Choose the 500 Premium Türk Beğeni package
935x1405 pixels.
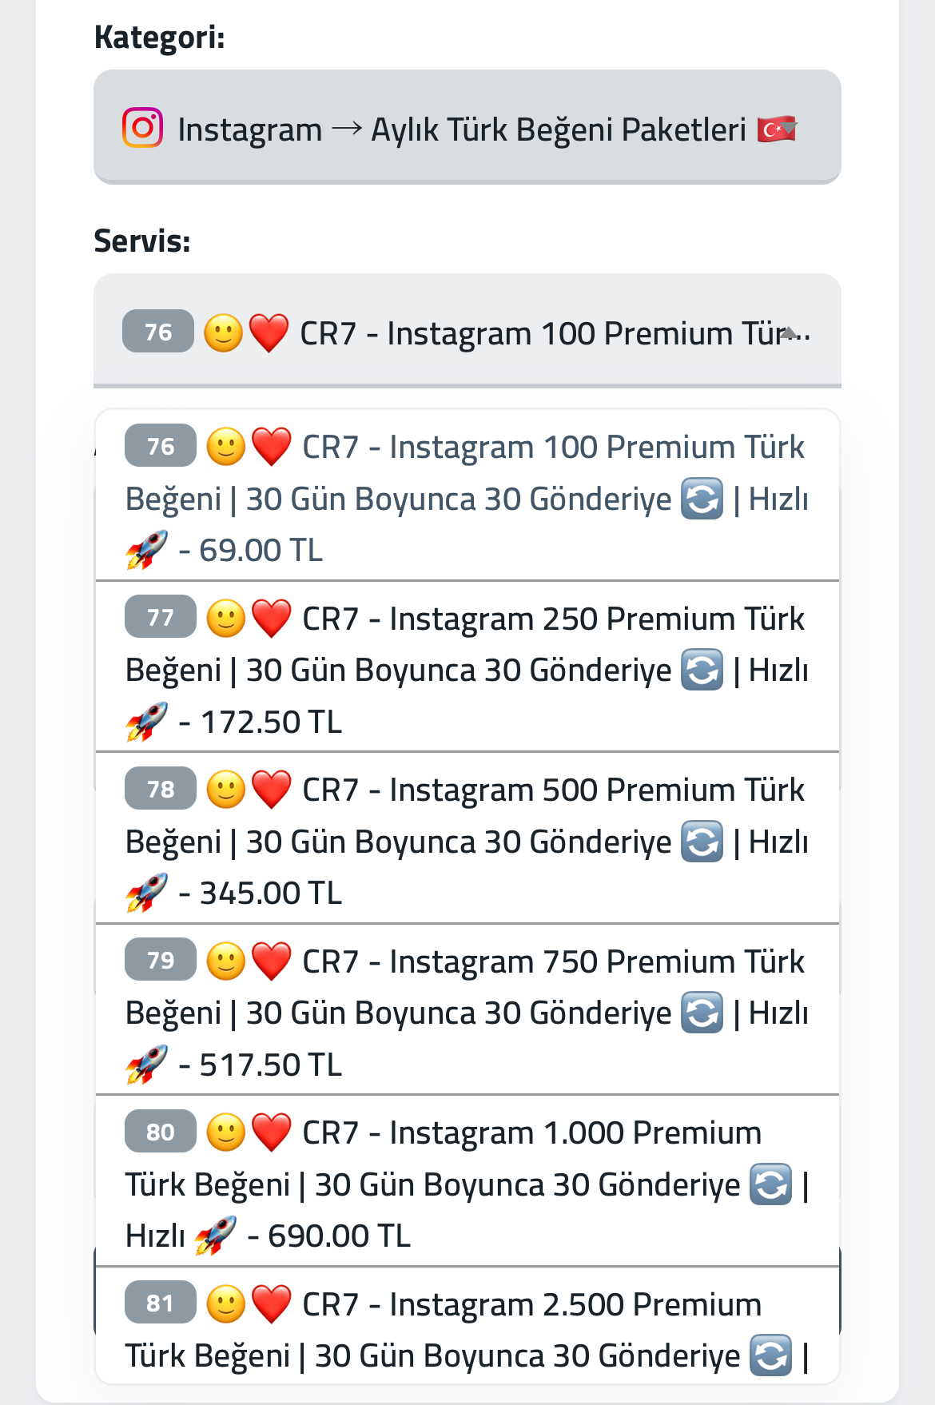(467, 838)
